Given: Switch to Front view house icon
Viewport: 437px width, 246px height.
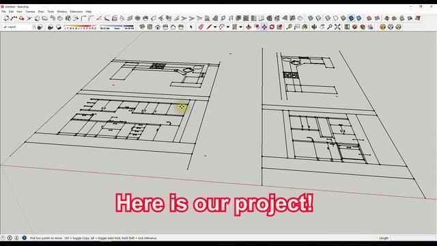Looking at the screenshot, I should 158,27.
